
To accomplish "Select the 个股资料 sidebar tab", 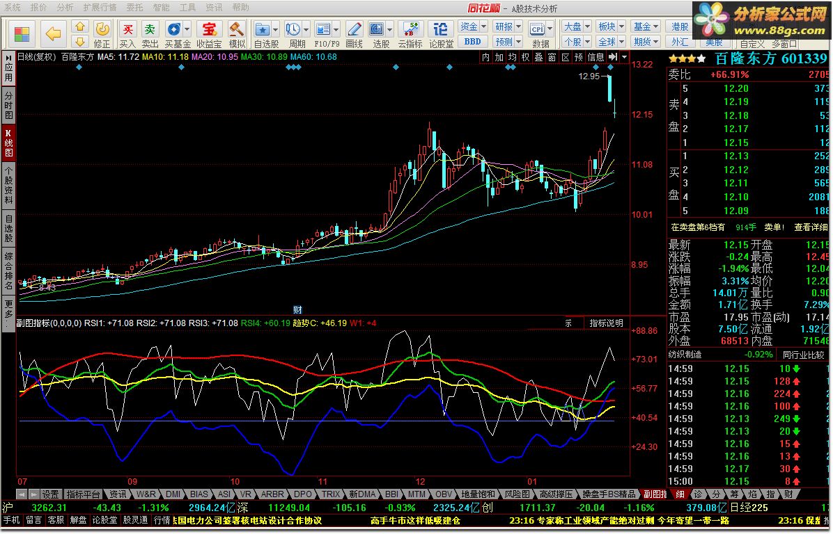I will coord(8,184).
